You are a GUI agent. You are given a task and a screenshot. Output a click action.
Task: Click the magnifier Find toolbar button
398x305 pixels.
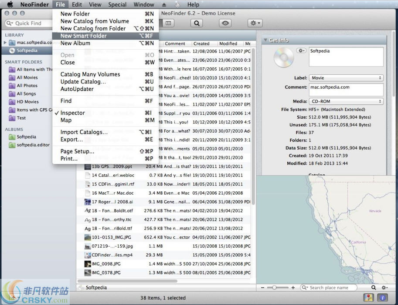tap(197, 23)
